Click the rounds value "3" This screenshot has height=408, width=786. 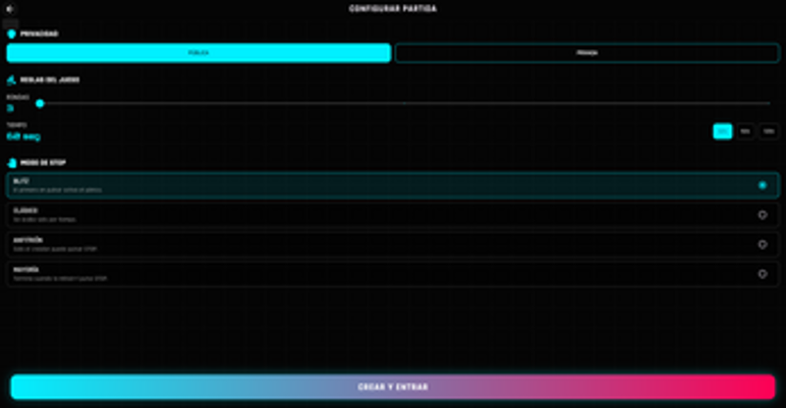pos(10,108)
